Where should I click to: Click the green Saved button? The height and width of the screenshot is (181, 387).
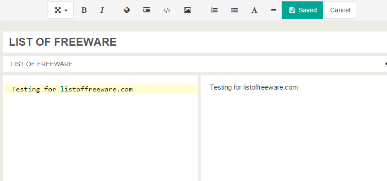(302, 10)
